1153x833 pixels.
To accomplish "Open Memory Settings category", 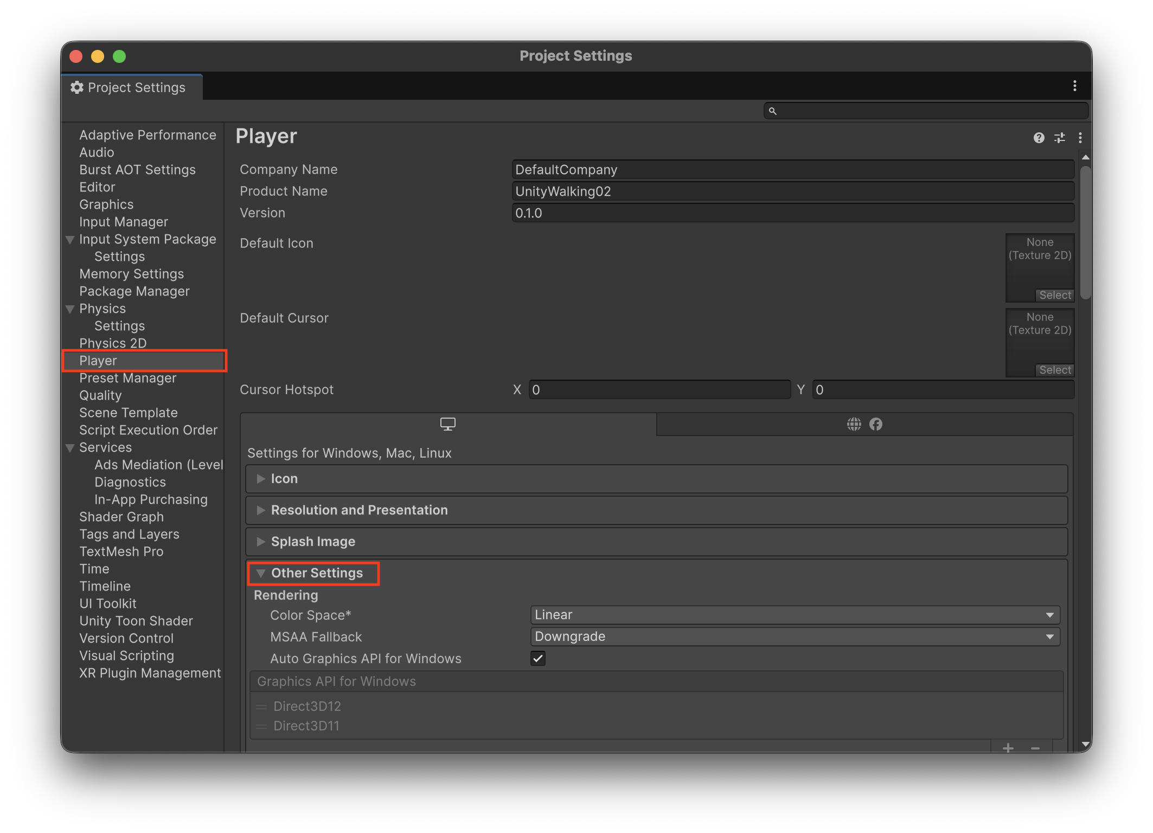I will [131, 274].
